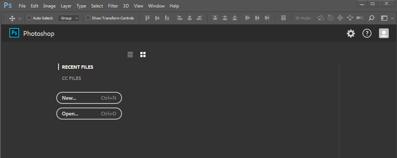Screen dimensions: 397x158
Task: Expand the Move tool preset picker arrow
Action: pos(20,18)
